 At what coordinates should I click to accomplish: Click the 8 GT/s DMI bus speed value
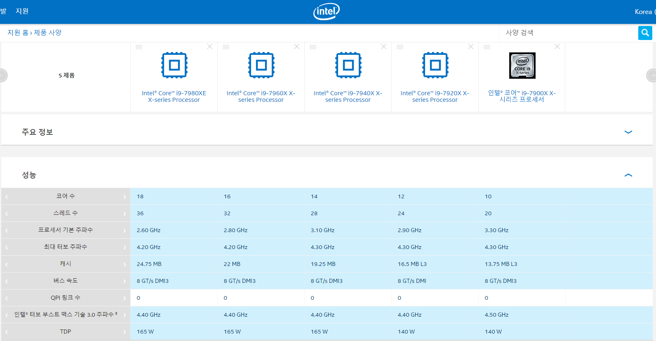412,281
